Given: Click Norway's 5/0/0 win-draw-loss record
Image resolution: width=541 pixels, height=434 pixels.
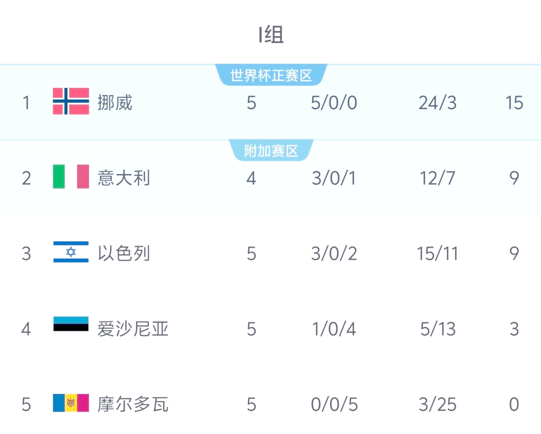Looking at the screenshot, I should pos(334,103).
